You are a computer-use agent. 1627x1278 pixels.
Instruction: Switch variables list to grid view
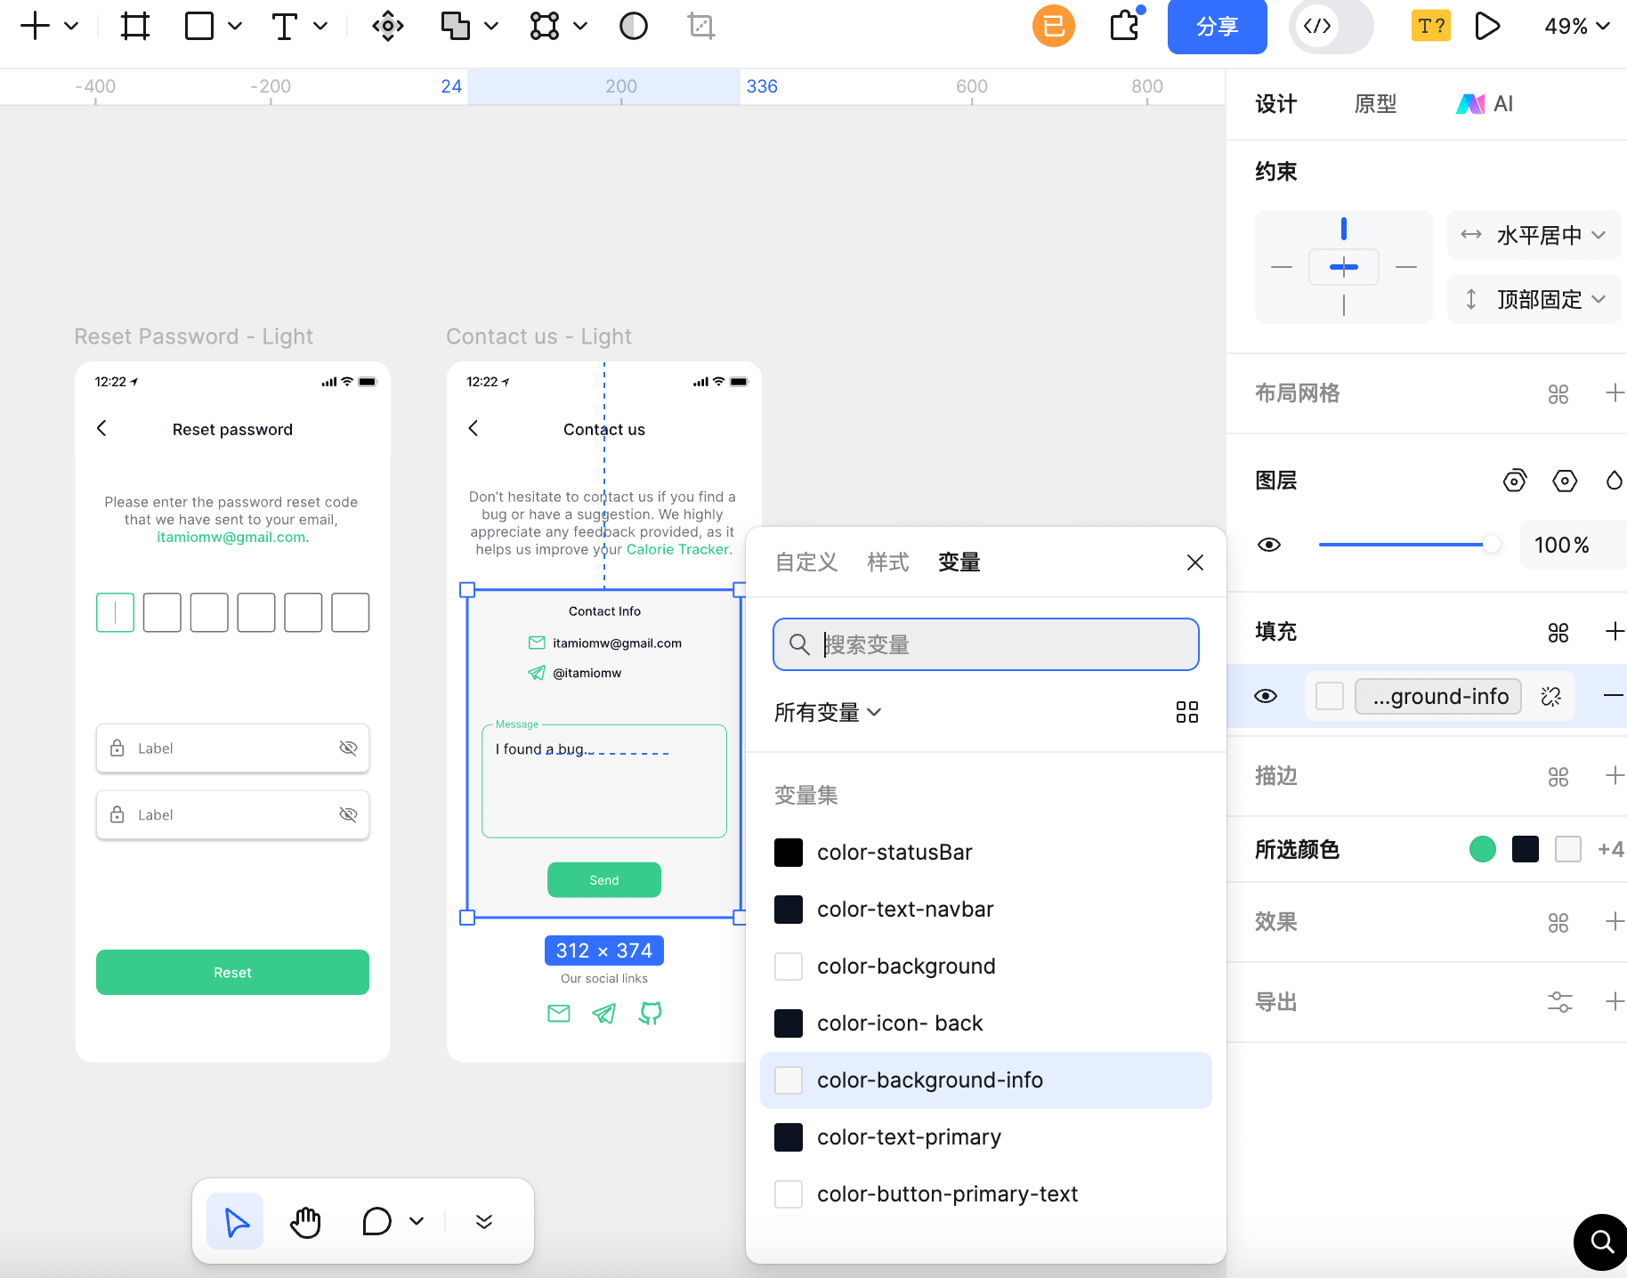point(1186,711)
